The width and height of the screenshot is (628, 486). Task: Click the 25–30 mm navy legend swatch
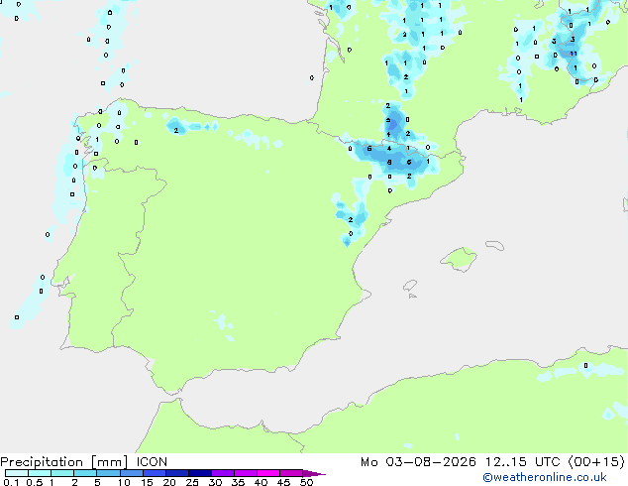[200, 473]
